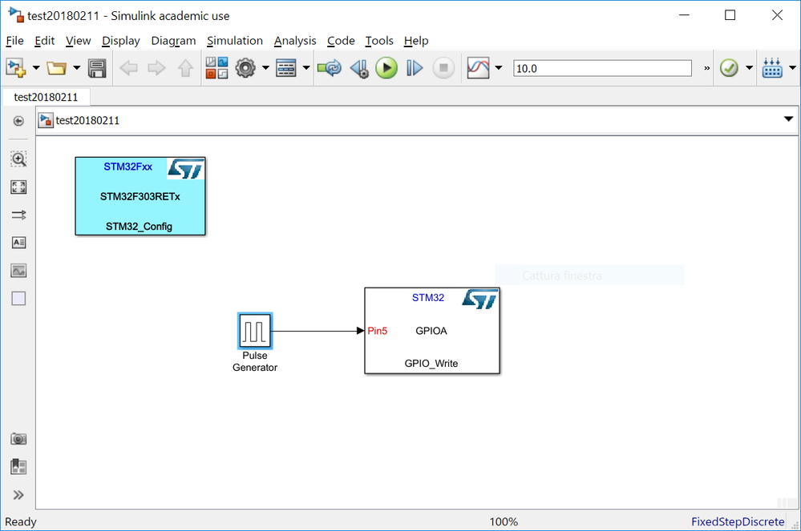The image size is (801, 531).
Task: Click the 100% zoom status text
Action: [504, 521]
